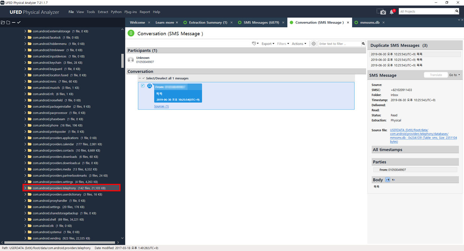This screenshot has height=251, width=464.
Task: Open the View menu
Action: click(80, 12)
